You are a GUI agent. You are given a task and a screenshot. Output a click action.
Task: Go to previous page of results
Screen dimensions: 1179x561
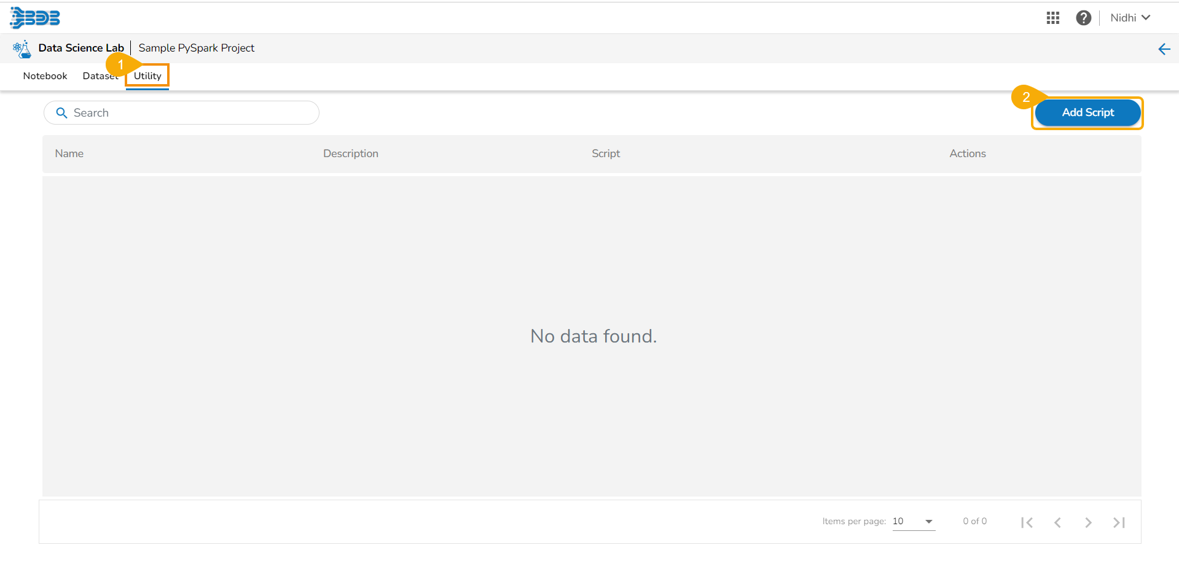(x=1057, y=522)
